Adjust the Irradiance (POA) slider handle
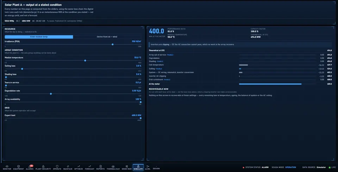Image resolution: width=338 pixels, height=172 pixels. pos(113,45)
